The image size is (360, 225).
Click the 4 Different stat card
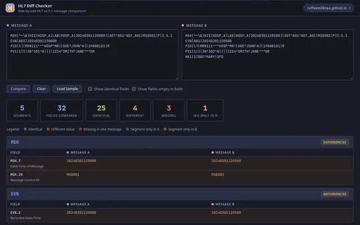135,110
